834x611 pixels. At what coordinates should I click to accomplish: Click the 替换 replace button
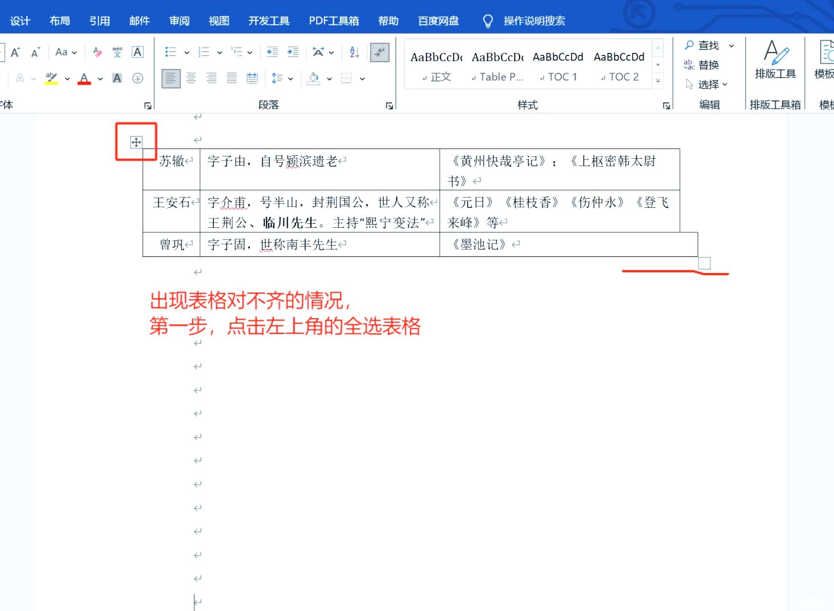pos(702,65)
